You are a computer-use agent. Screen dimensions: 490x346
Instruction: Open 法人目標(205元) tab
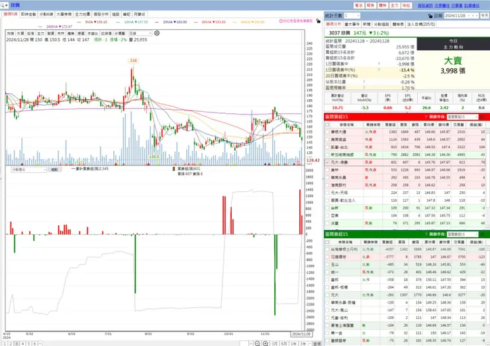pyautogui.click(x=420, y=24)
